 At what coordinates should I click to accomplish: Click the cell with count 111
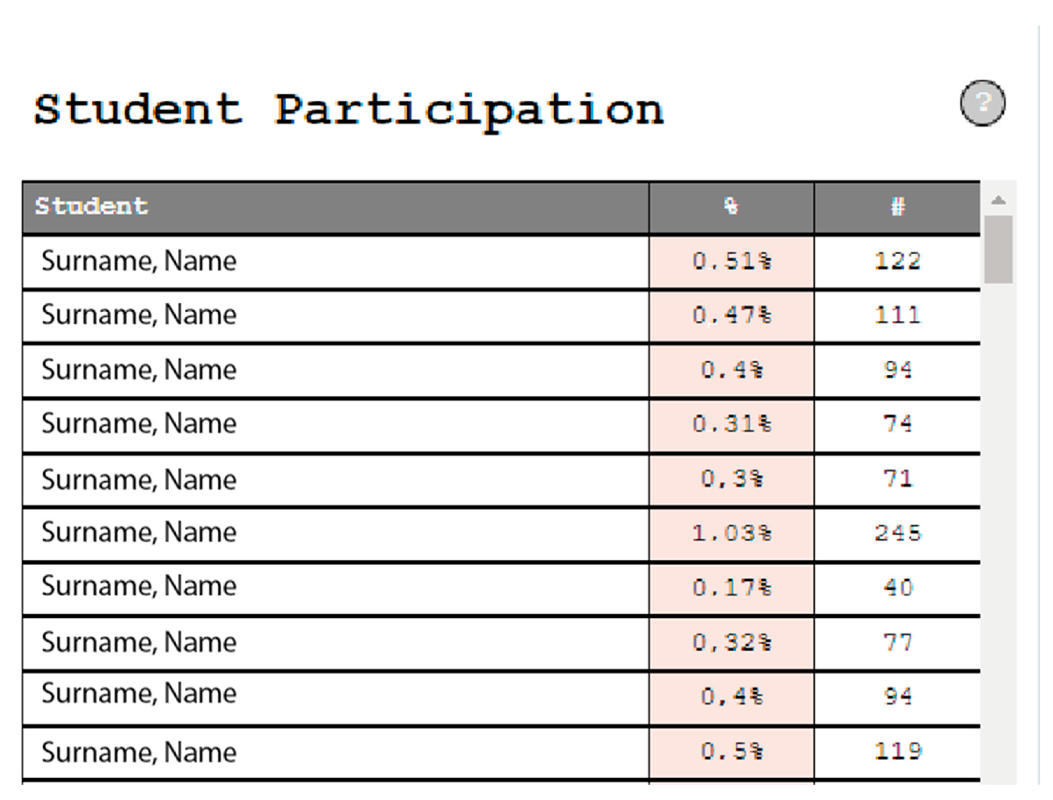tap(897, 315)
